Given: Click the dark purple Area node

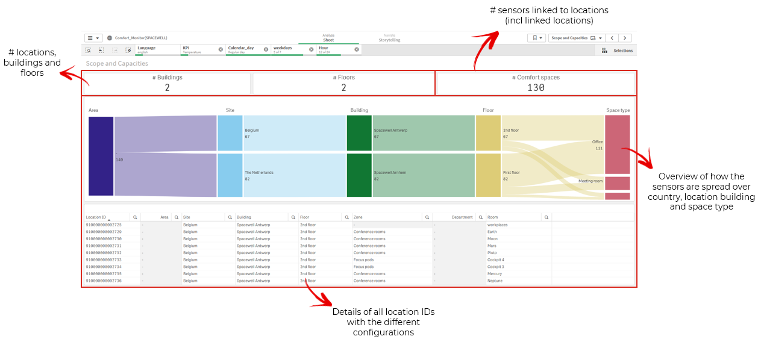Looking at the screenshot, I should [x=101, y=156].
